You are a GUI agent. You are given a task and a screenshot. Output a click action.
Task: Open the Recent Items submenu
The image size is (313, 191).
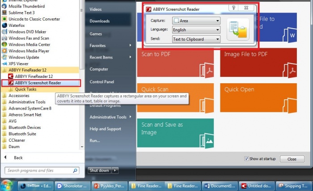pos(110,57)
